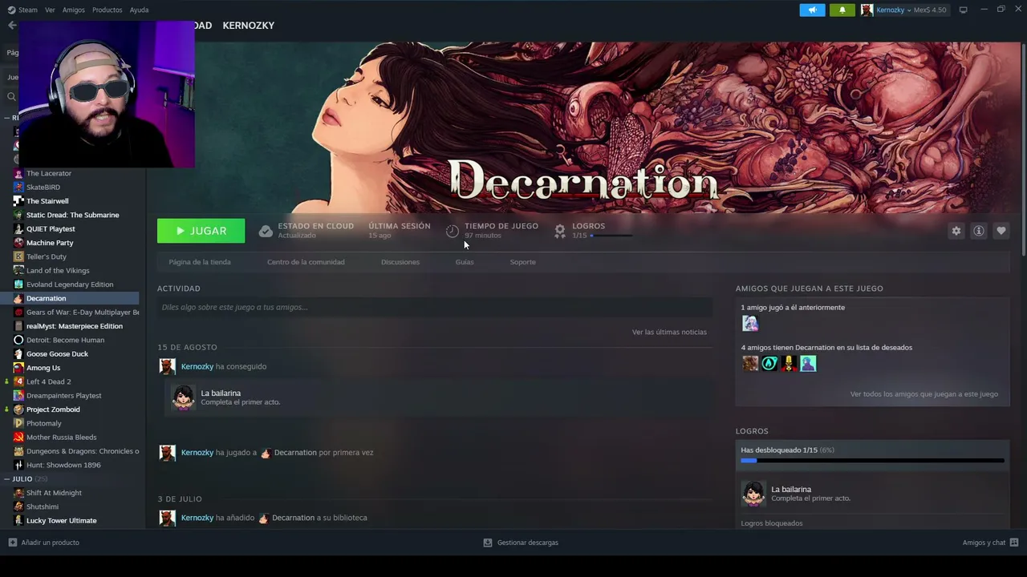
Task: Open Página de la tienda tab
Action: [200, 262]
